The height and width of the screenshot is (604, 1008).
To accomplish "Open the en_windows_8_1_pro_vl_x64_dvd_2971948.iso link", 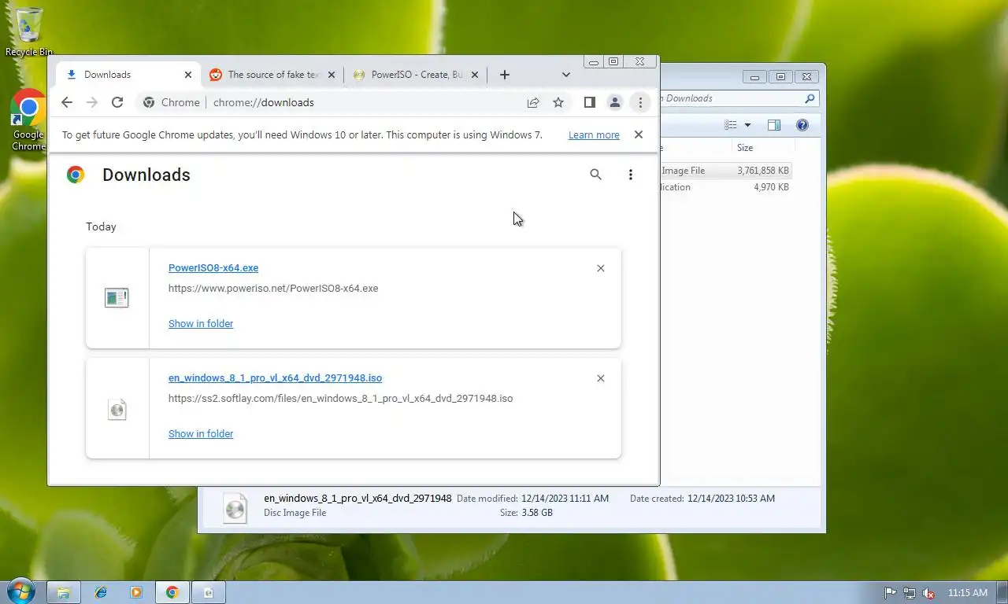I will pyautogui.click(x=275, y=378).
